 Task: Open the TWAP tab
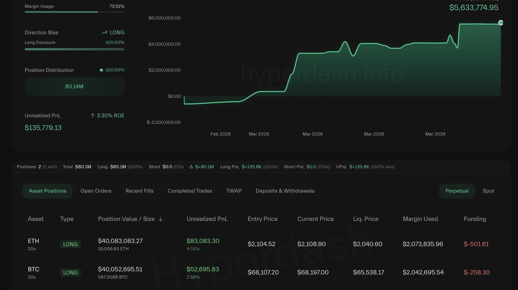point(234,191)
